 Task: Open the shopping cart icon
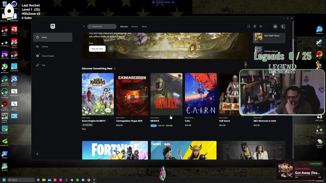pyautogui.click(x=261, y=26)
